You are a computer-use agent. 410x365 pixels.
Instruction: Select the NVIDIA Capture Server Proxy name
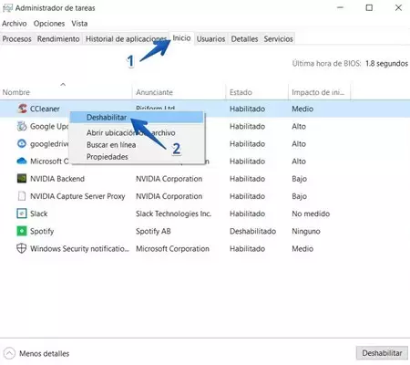tap(77, 196)
